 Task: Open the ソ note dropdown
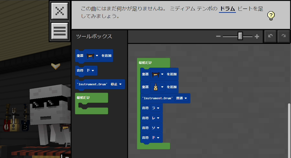pos(156,128)
